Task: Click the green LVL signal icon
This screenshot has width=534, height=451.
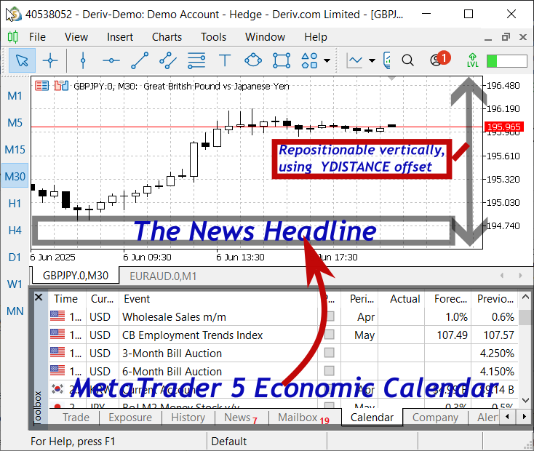Action: click(472, 60)
